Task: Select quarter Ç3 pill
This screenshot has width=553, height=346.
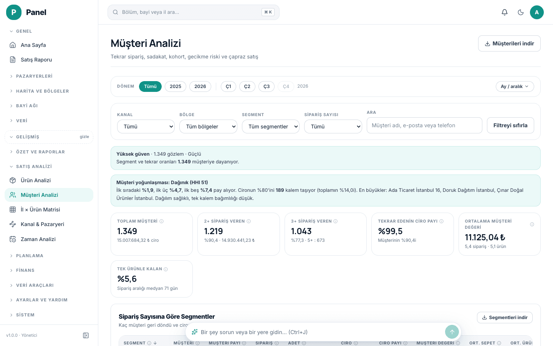Action: pyautogui.click(x=267, y=86)
